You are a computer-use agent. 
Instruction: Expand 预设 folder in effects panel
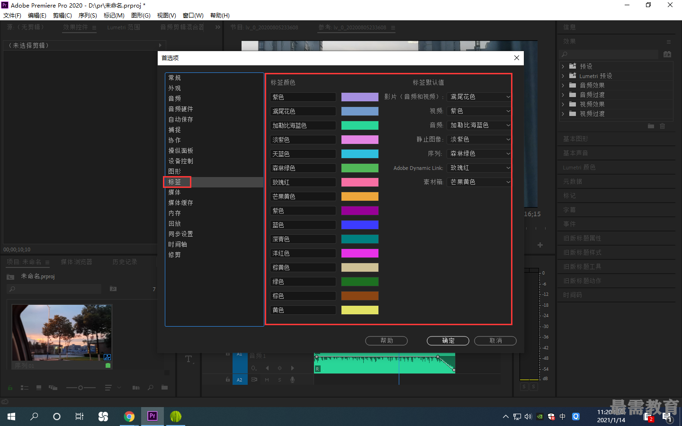point(563,66)
